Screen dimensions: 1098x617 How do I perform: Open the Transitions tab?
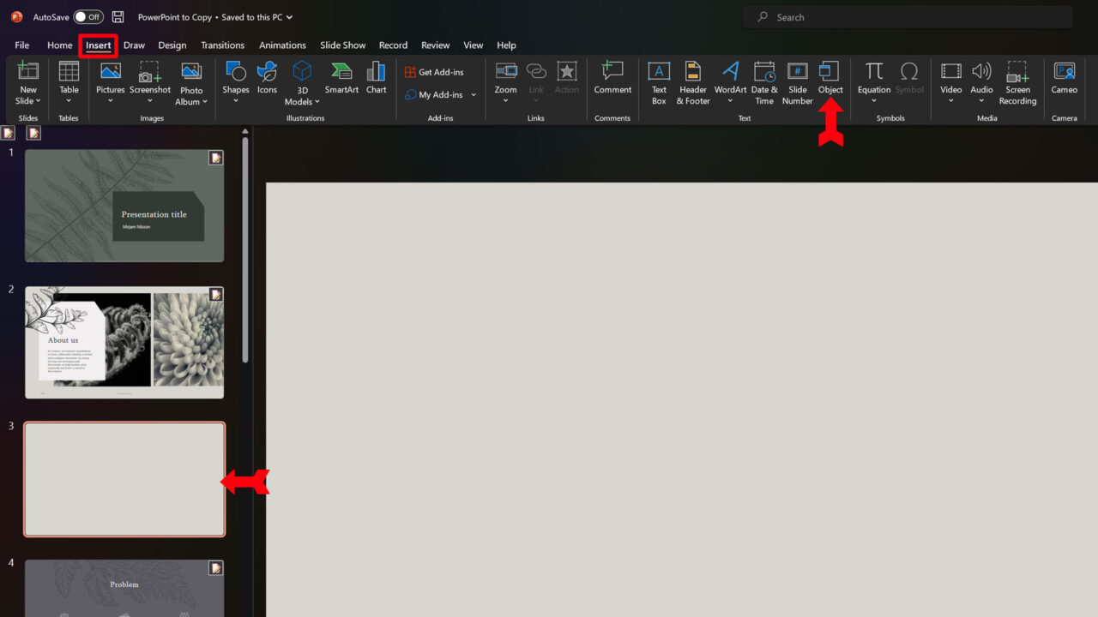point(222,45)
